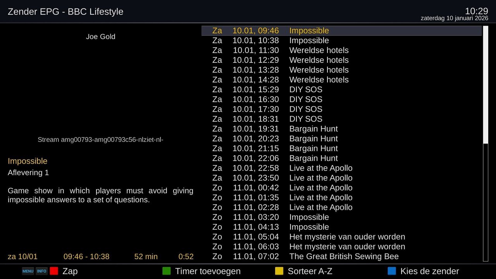496x279 pixels.
Task: Select Impossible at 03:20 on Sunday
Action: (341, 217)
